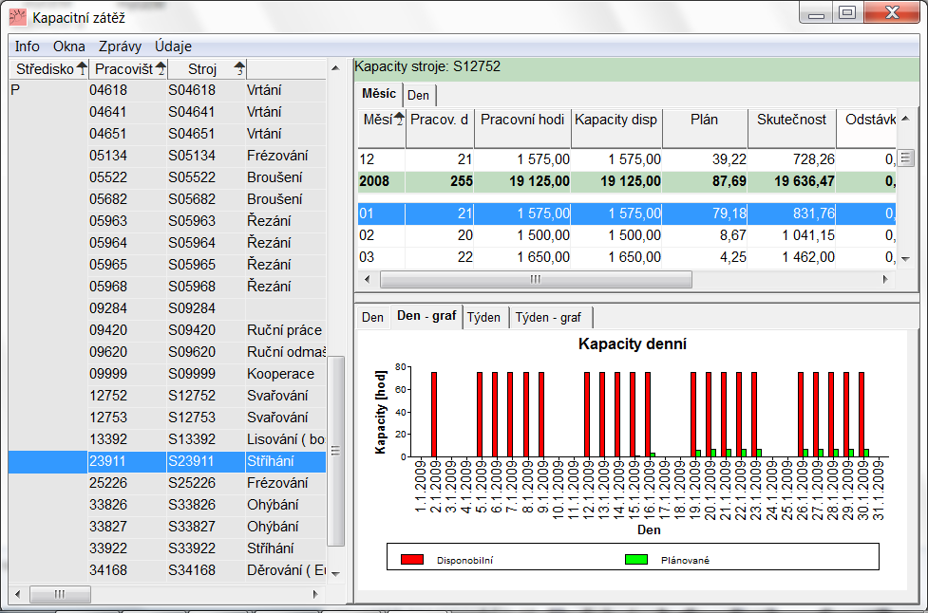Open the Okna menu

[68, 46]
